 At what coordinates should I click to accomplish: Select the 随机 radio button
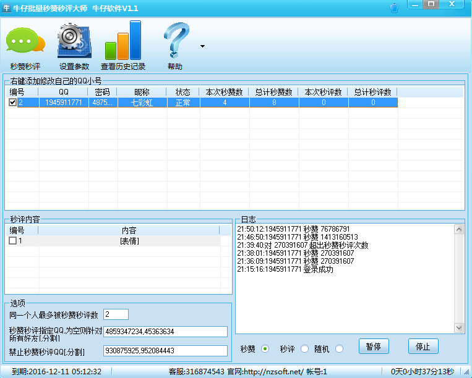339,349
